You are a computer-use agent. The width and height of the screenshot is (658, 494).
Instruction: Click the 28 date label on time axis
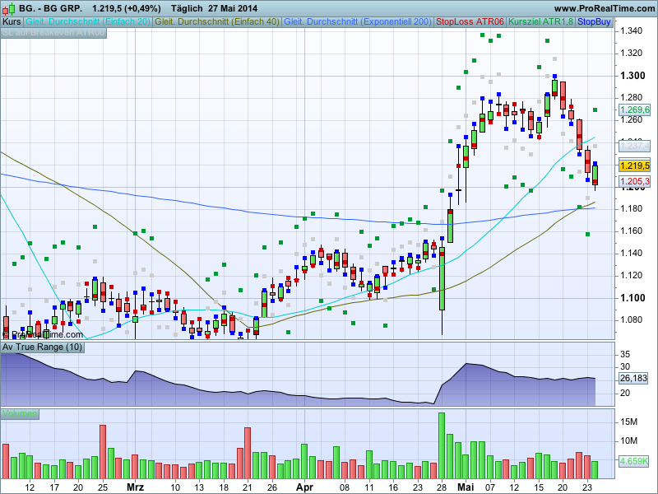pos(442,487)
